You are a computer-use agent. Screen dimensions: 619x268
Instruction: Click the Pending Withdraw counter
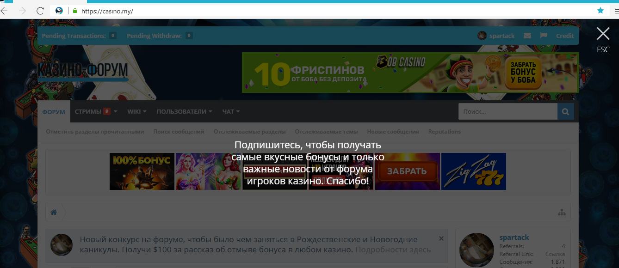(x=189, y=36)
